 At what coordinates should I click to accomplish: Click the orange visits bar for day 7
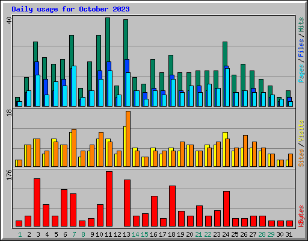[74, 148]
